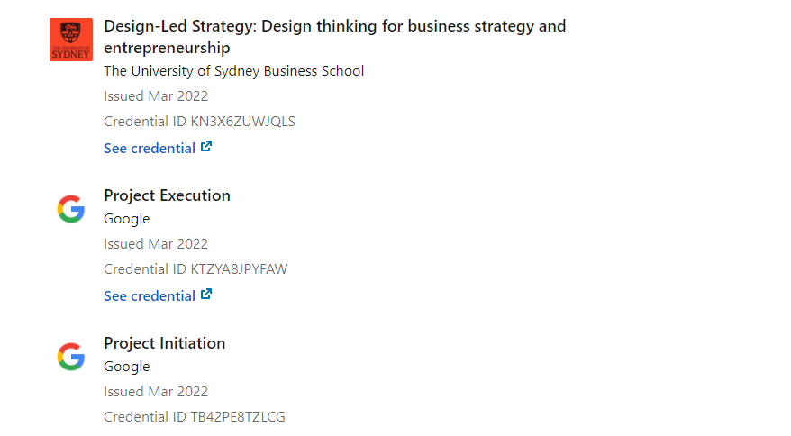Click the Google logo beside Project Initiation

point(71,357)
